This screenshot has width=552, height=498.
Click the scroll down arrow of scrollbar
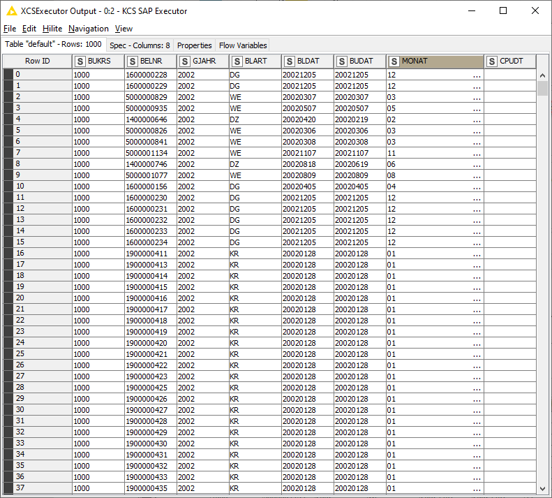pos(542,488)
